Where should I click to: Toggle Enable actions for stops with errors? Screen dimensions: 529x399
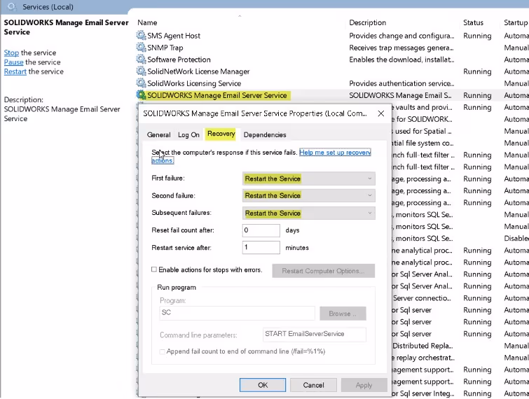click(154, 269)
